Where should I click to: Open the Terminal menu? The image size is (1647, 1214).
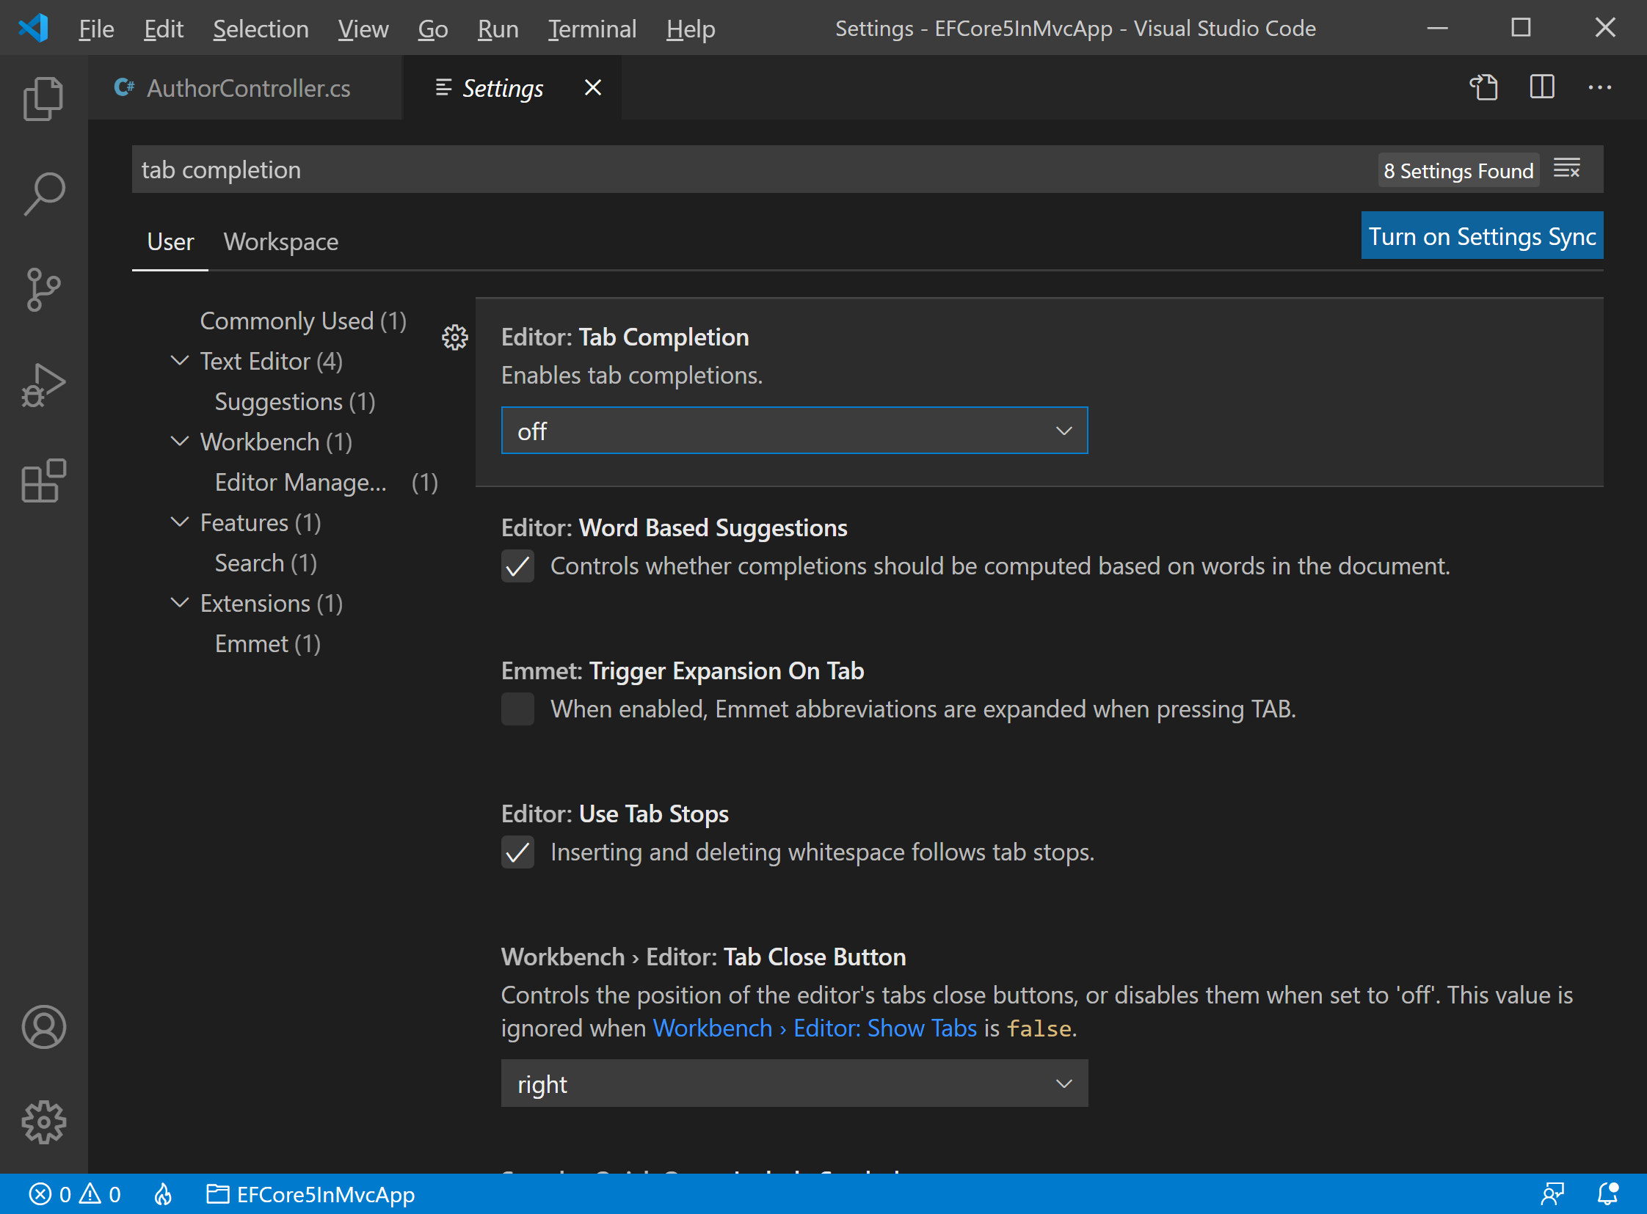click(592, 29)
